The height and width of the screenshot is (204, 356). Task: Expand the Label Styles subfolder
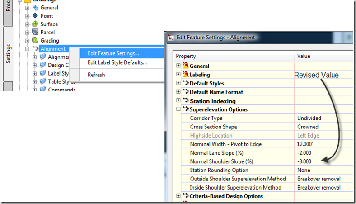(34, 74)
